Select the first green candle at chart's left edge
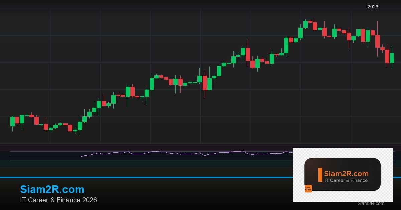 12,122
